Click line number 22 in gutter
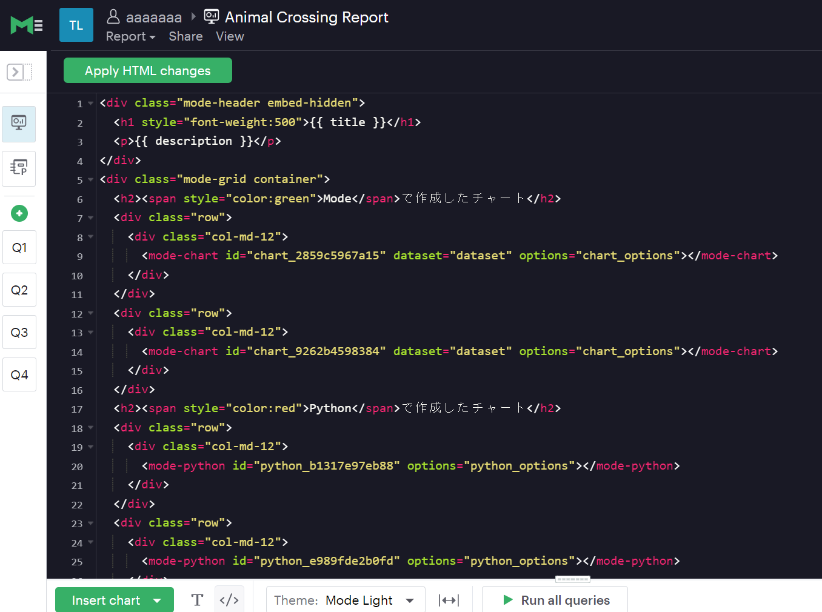Image resolution: width=822 pixels, height=612 pixels. coord(77,505)
